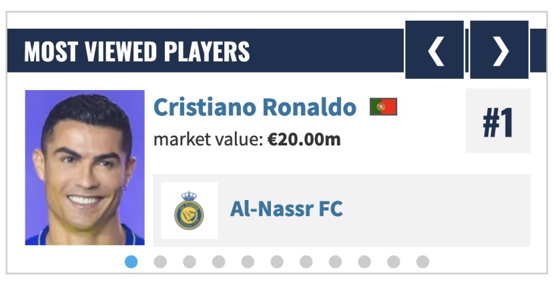Show the sixth player via dot
This screenshot has height=282, width=554.
point(277,262)
